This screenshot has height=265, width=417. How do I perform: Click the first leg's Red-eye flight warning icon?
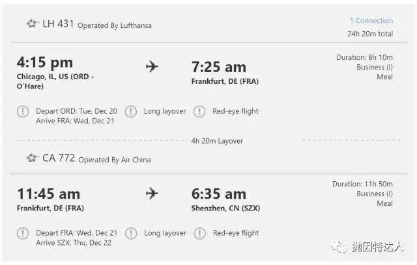coord(199,112)
